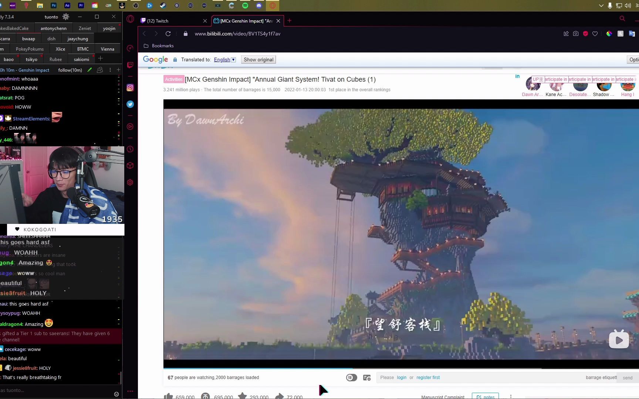Open Instagram in Opera sidebar
Image resolution: width=639 pixels, height=399 pixels.
point(130,88)
